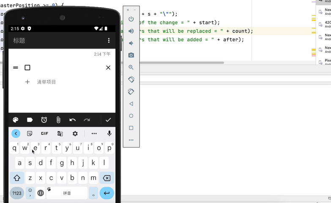Viewport: 331px width, 203px height.
Task: Collapse keyboard toolbar with the blue back chevron
Action: coord(16,134)
